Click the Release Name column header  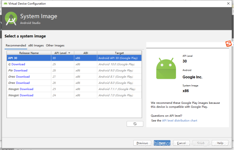[x=29, y=53]
